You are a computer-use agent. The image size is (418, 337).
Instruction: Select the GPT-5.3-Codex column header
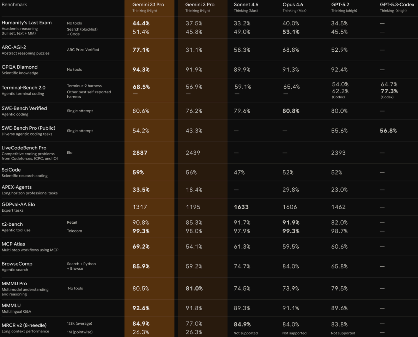click(397, 5)
